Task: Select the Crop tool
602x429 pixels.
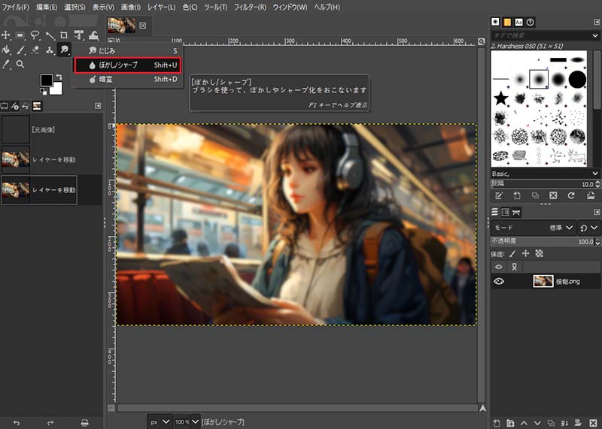Action: 64,35
